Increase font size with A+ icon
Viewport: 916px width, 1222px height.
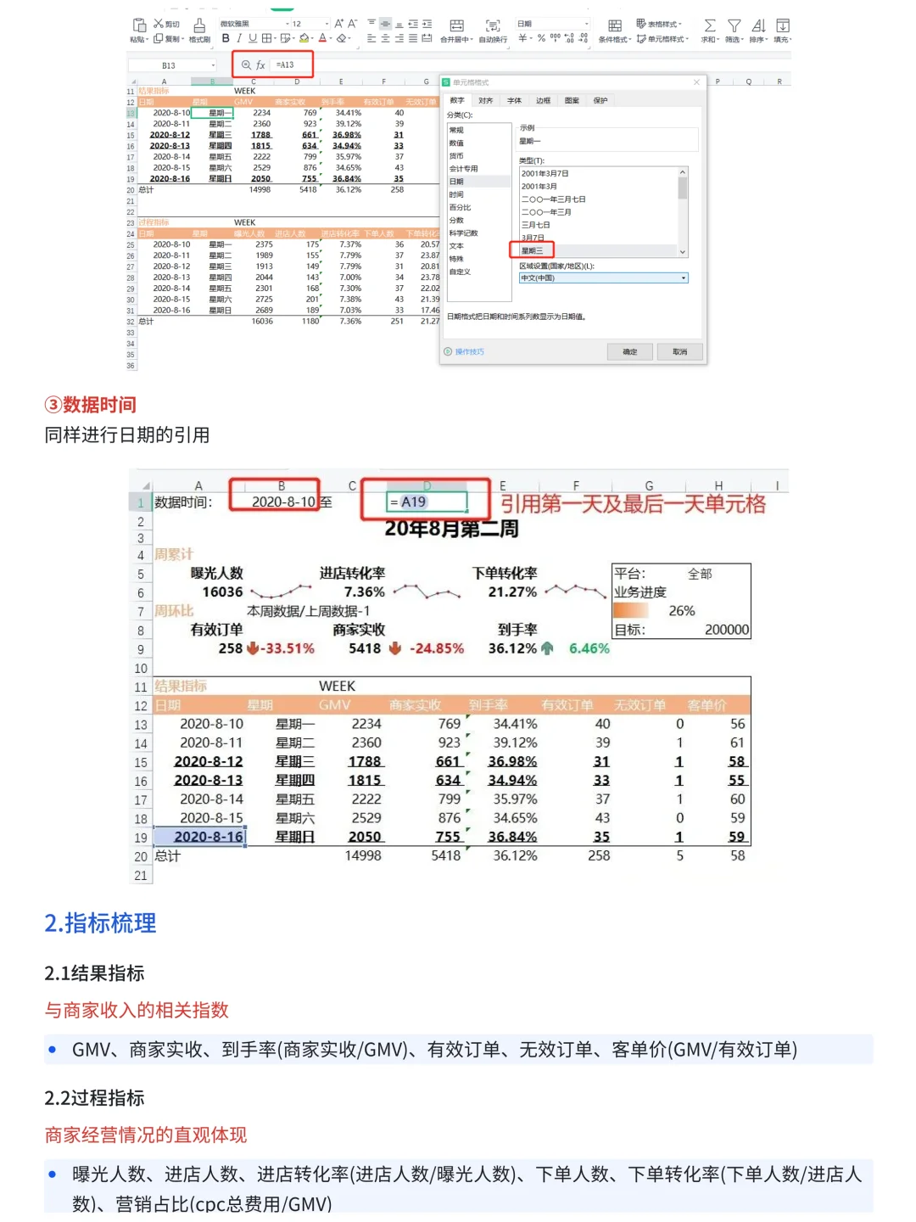(x=339, y=24)
